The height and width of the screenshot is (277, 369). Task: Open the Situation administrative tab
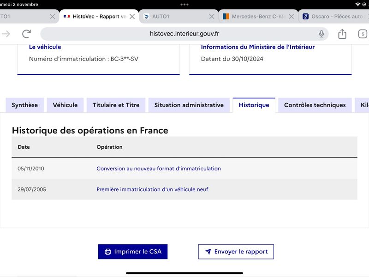click(x=189, y=105)
